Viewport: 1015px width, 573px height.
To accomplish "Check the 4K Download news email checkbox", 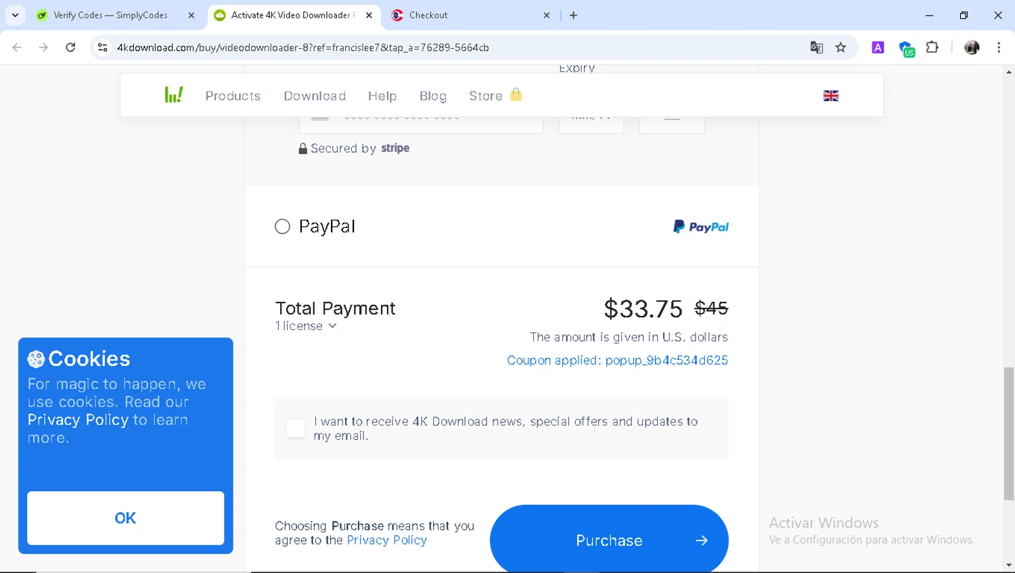I will tap(296, 428).
